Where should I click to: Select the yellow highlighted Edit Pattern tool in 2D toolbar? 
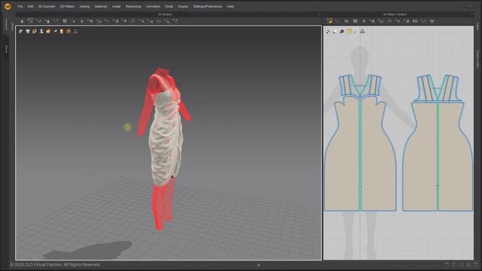click(330, 21)
